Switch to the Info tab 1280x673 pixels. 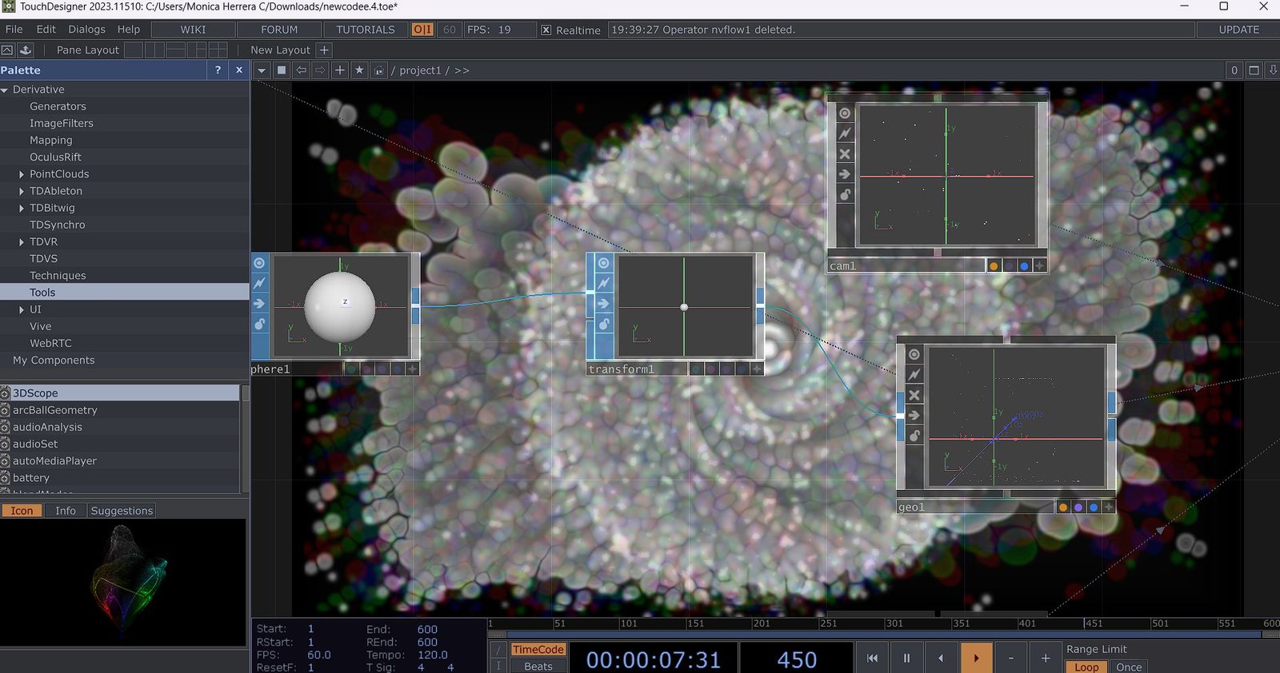click(66, 511)
